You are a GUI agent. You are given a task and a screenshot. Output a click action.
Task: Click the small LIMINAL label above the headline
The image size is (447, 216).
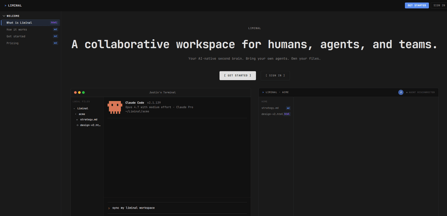pos(255,28)
